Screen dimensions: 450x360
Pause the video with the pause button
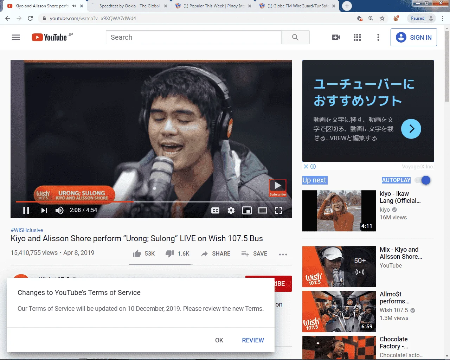click(x=26, y=210)
